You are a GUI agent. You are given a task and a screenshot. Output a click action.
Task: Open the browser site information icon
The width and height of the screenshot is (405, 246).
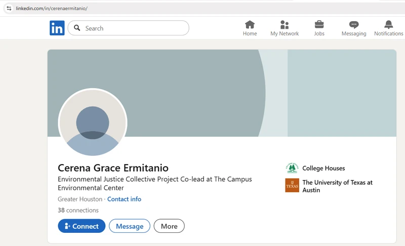click(x=9, y=9)
